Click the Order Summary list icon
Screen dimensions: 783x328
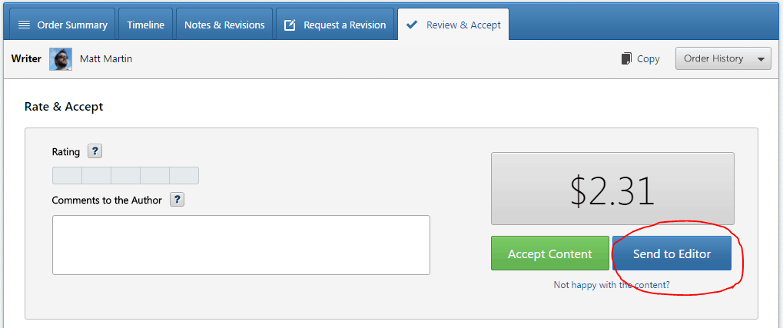pyautogui.click(x=24, y=25)
